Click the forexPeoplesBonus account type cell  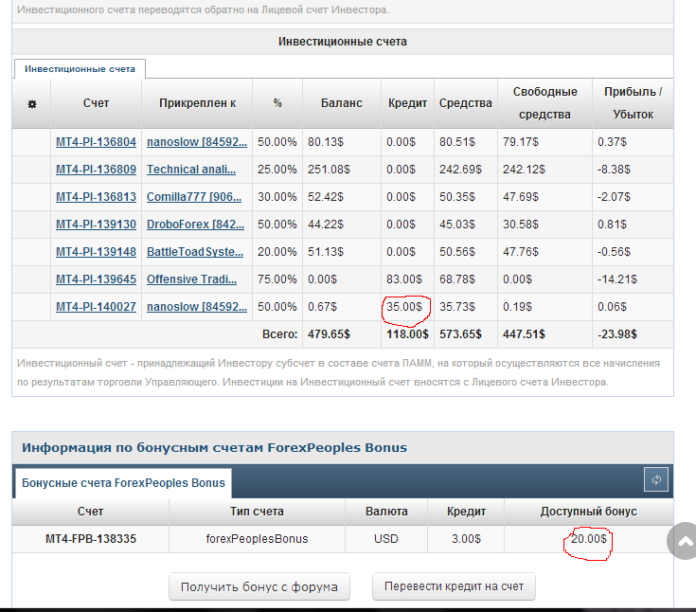click(x=257, y=539)
